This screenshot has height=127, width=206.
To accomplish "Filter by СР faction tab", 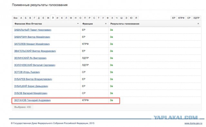I will click(x=189, y=18).
